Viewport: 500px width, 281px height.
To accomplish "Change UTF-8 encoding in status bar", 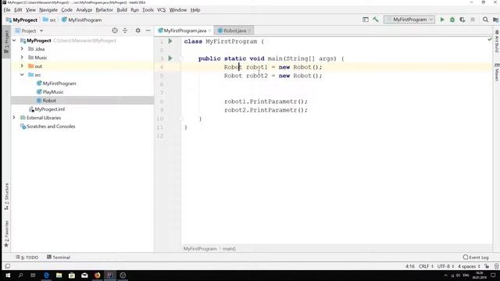I will click(x=445, y=266).
